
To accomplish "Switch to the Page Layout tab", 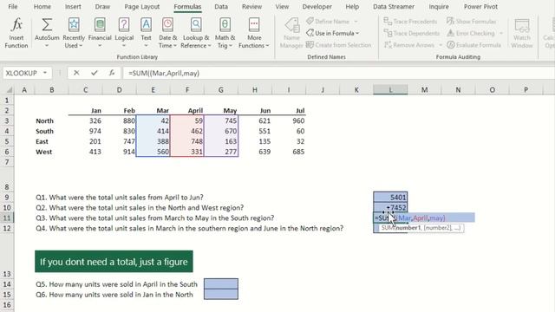I will [x=142, y=6].
